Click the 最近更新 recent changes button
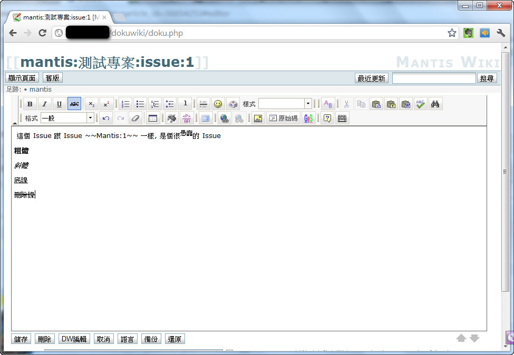This screenshot has height=355, width=514. tap(372, 78)
